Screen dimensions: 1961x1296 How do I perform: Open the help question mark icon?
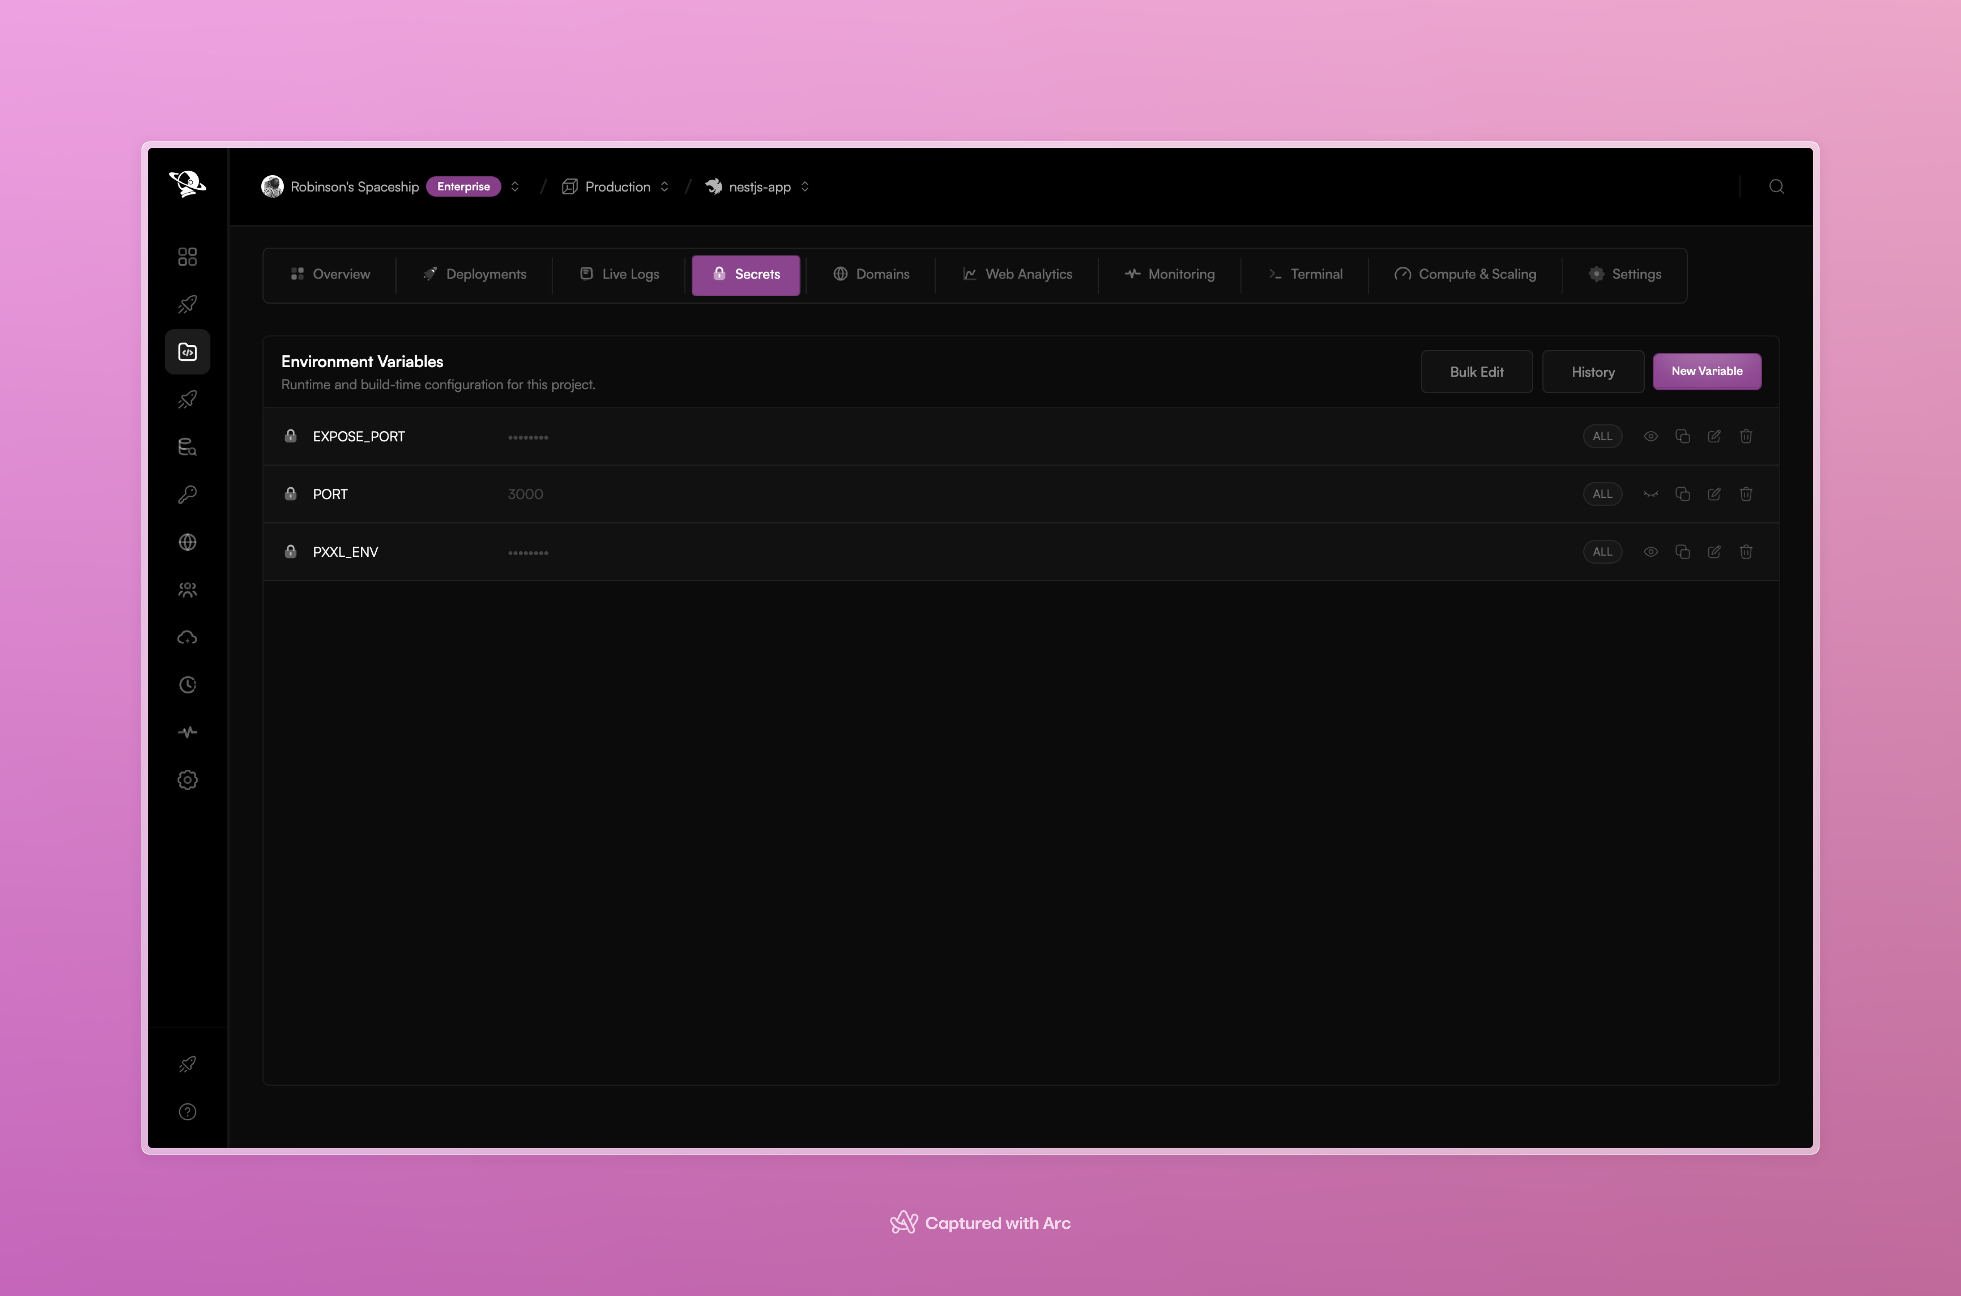tap(188, 1112)
